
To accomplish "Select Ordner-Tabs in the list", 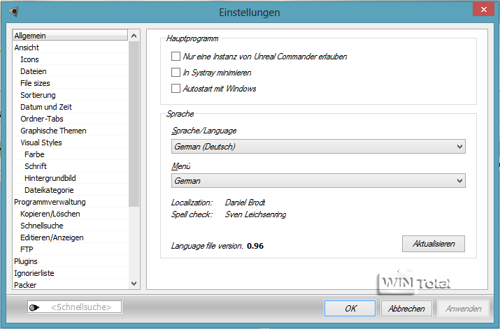I will pos(70,119).
